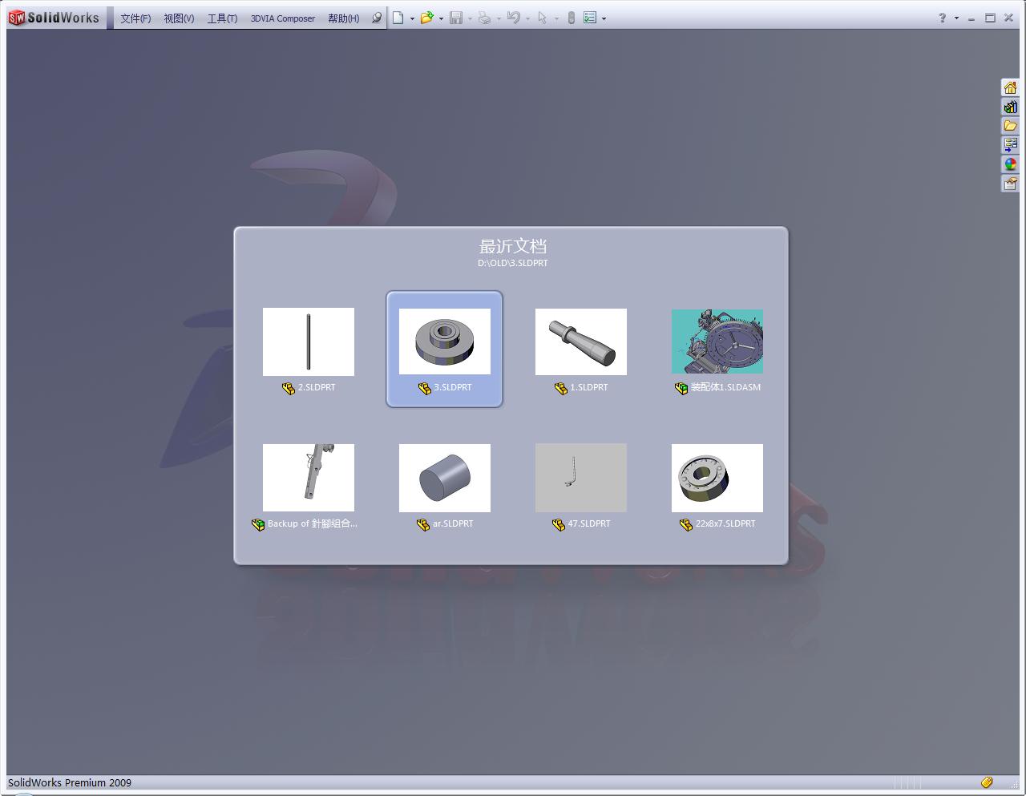Open the 文件(F) menu

[135, 18]
